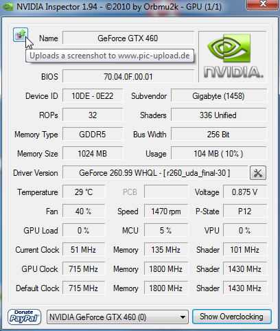
Task: Click the memory Usage 104 MB field
Action: [x=218, y=154]
